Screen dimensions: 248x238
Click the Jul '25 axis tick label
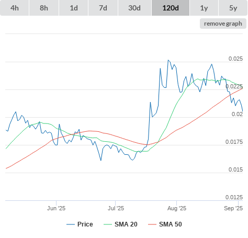[116, 208]
